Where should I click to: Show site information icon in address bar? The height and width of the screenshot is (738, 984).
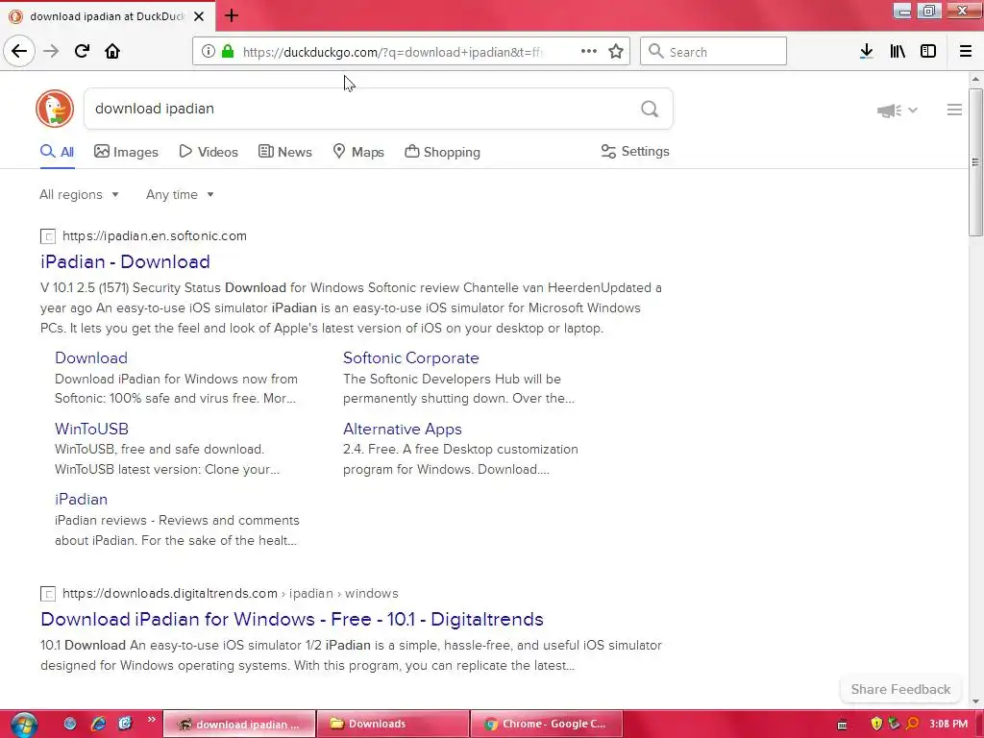pyautogui.click(x=208, y=52)
